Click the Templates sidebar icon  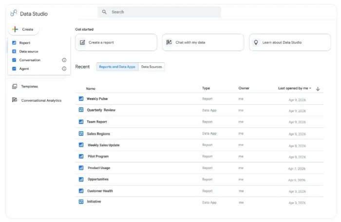coord(15,86)
